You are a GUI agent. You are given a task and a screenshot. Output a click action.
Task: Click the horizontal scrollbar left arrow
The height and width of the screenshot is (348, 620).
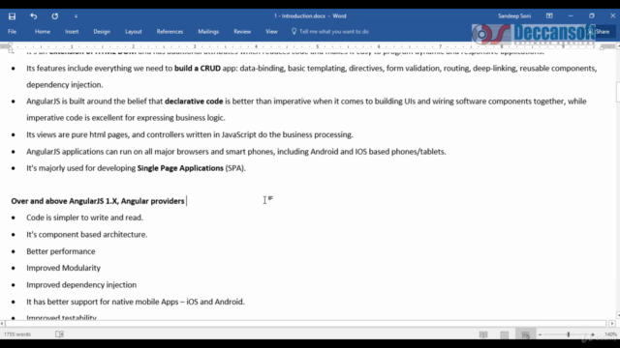(2, 324)
